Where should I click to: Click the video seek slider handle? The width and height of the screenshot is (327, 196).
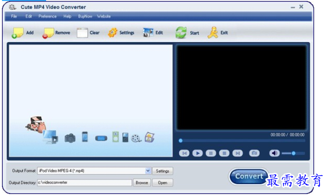point(181,141)
